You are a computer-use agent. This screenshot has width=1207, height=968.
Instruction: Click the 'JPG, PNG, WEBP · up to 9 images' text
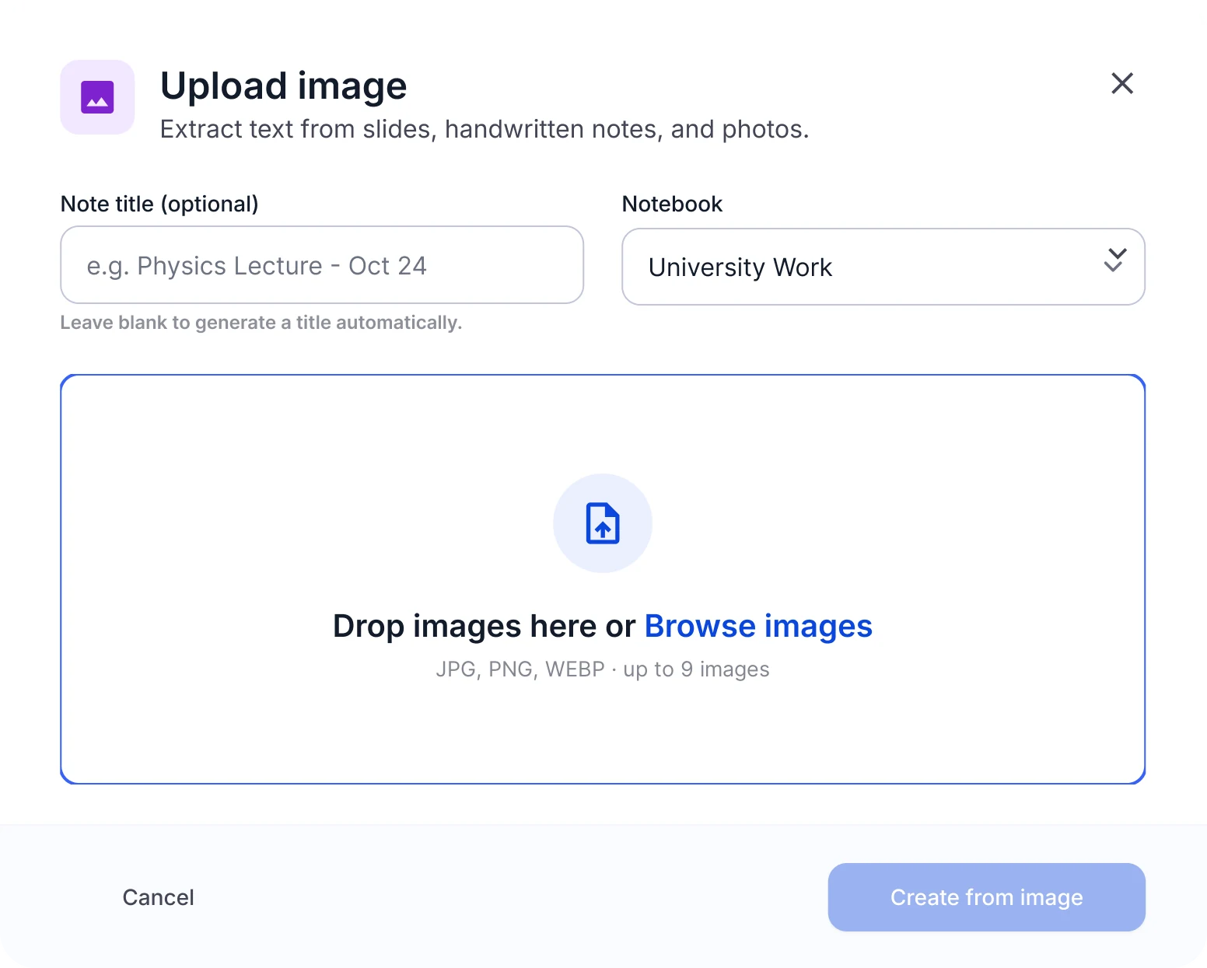603,669
